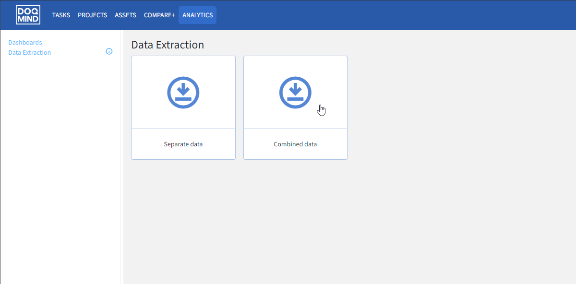Click the "Combined data" text label
This screenshot has width=576, height=284.
click(x=295, y=144)
